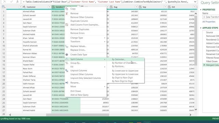The height and width of the screenshot is (123, 219).
Task: Choose Remove Other Columns from context menu
Action: [x=82, y=17]
